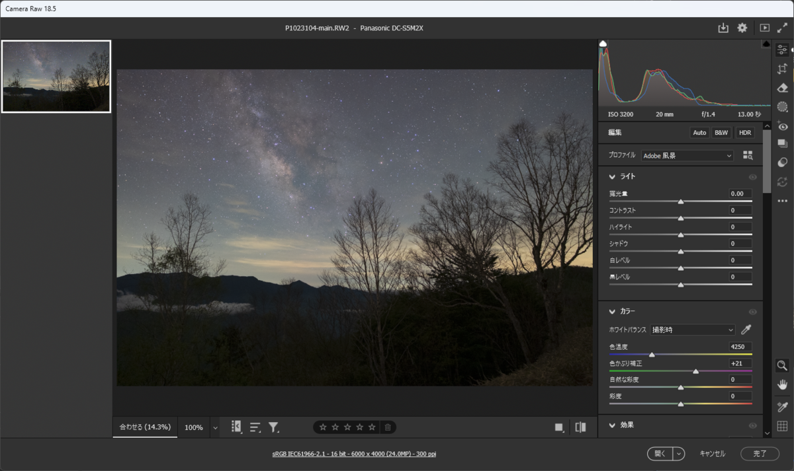Open the three-dot more settings menu
Viewport: 794px width, 471px height.
click(x=782, y=201)
